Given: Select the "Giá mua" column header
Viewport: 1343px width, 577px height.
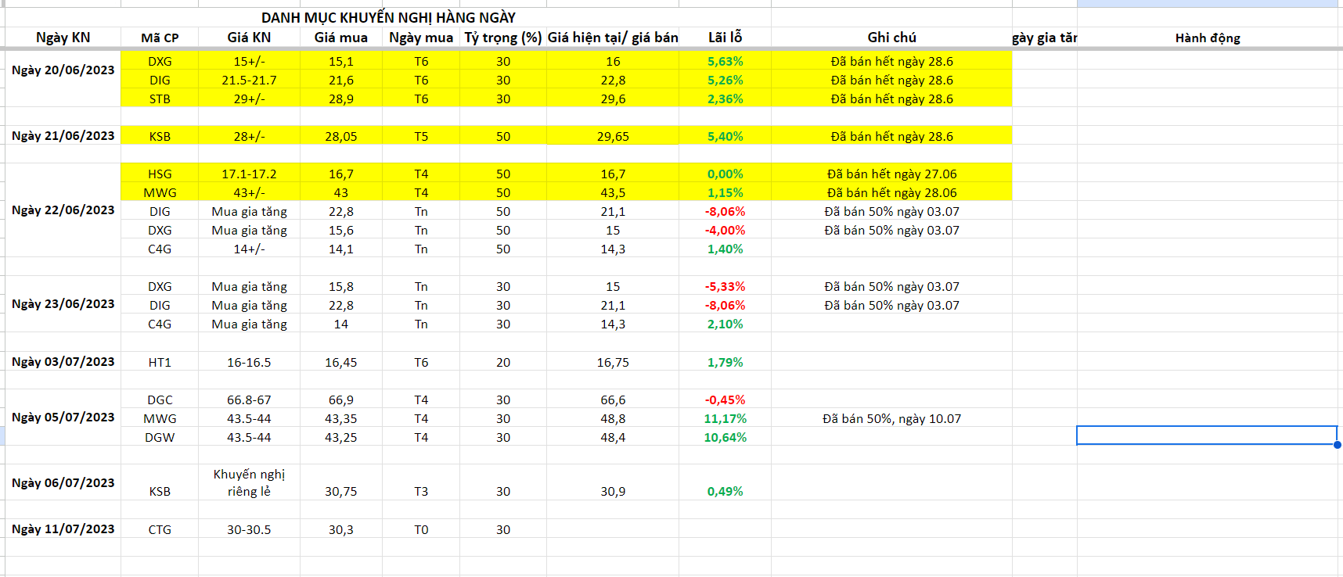Looking at the screenshot, I should click(x=341, y=38).
